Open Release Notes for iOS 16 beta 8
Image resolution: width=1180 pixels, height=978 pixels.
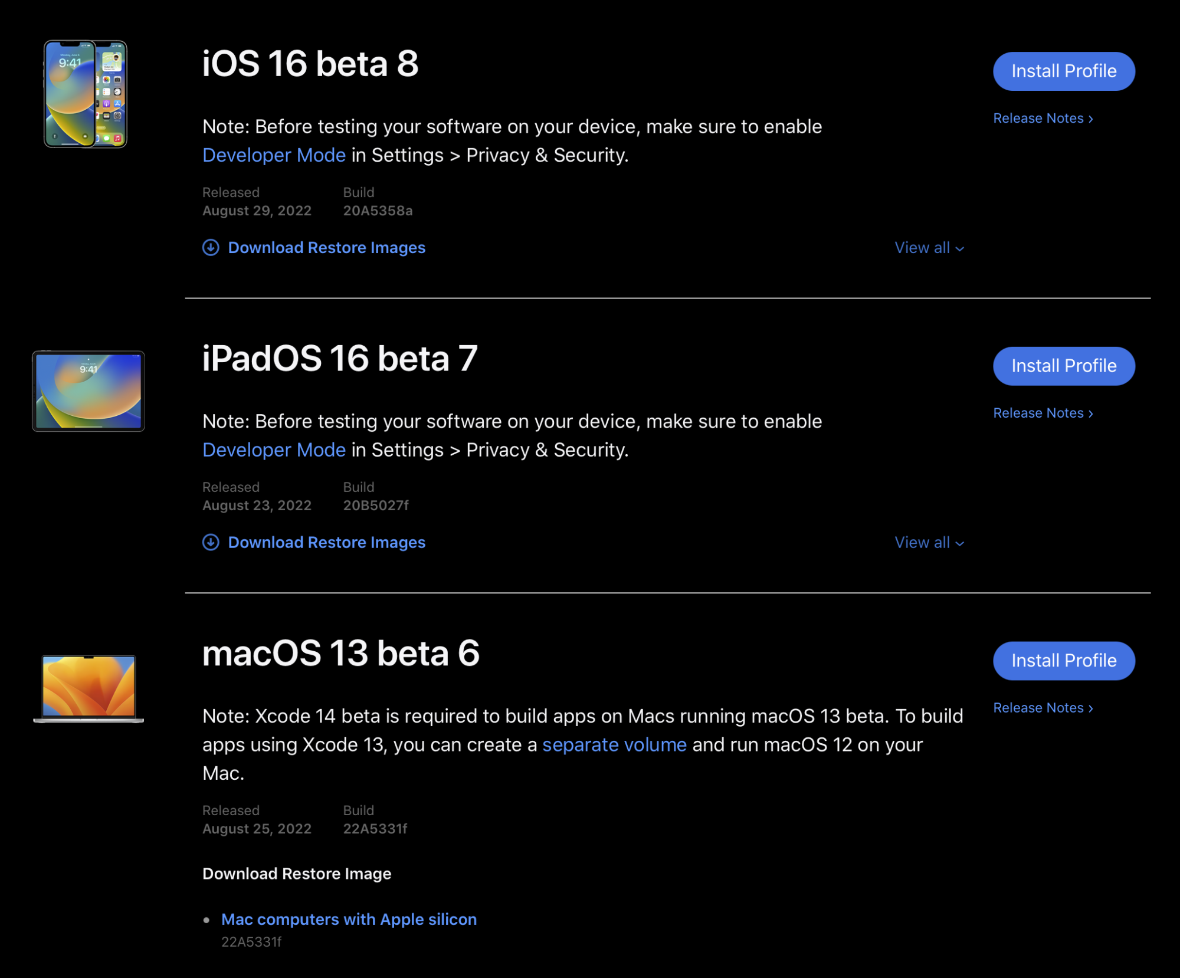(1043, 118)
